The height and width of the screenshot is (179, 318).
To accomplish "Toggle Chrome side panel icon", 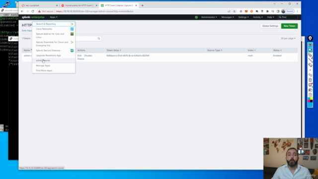I will tap(278, 11).
